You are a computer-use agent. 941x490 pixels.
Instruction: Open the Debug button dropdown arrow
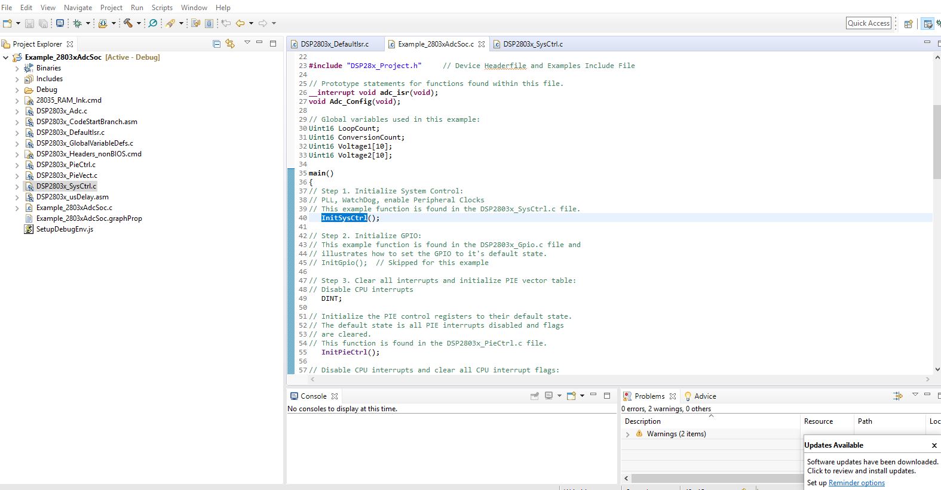point(88,23)
